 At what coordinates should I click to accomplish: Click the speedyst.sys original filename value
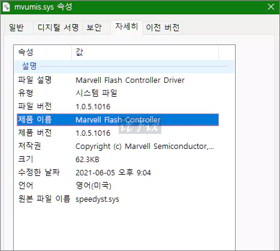97,199
